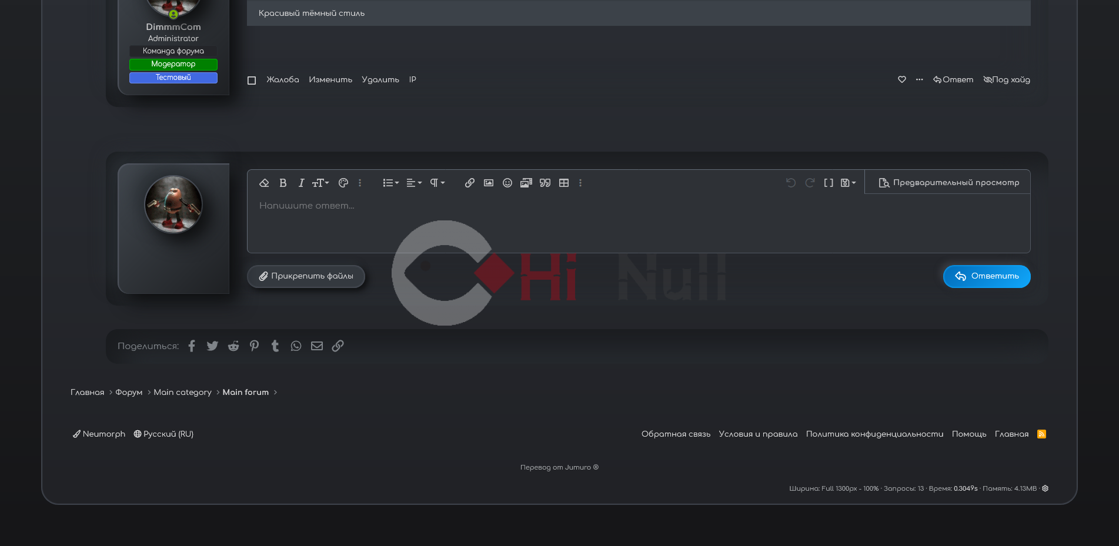
Task: Share the thread on Twitter
Action: (212, 346)
